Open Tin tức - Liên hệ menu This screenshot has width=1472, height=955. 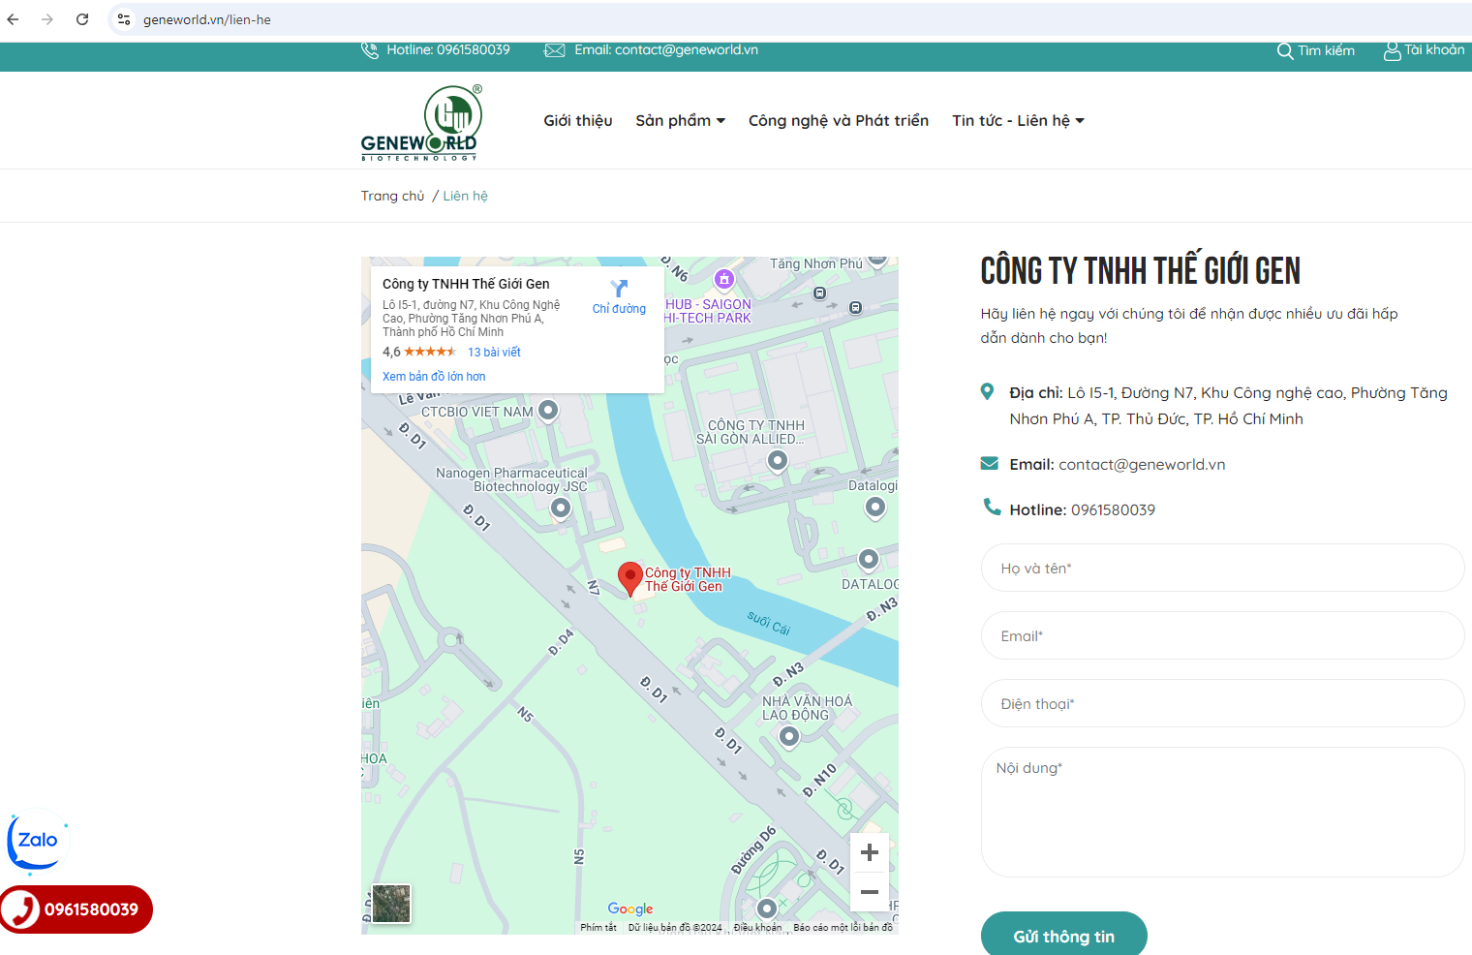click(1011, 121)
